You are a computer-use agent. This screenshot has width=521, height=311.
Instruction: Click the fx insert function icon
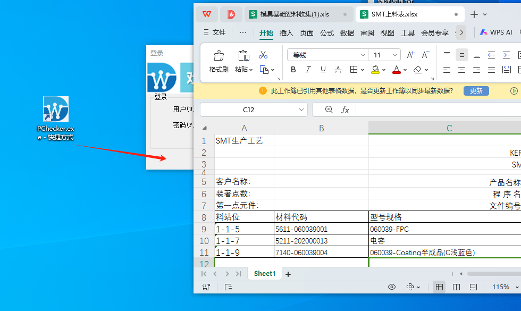tap(345, 110)
